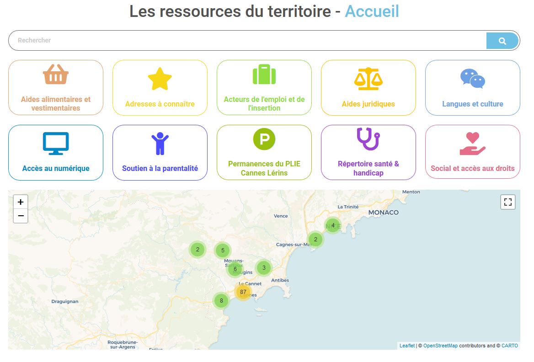Select the yellow star icon
534x362 pixels.
(160, 79)
